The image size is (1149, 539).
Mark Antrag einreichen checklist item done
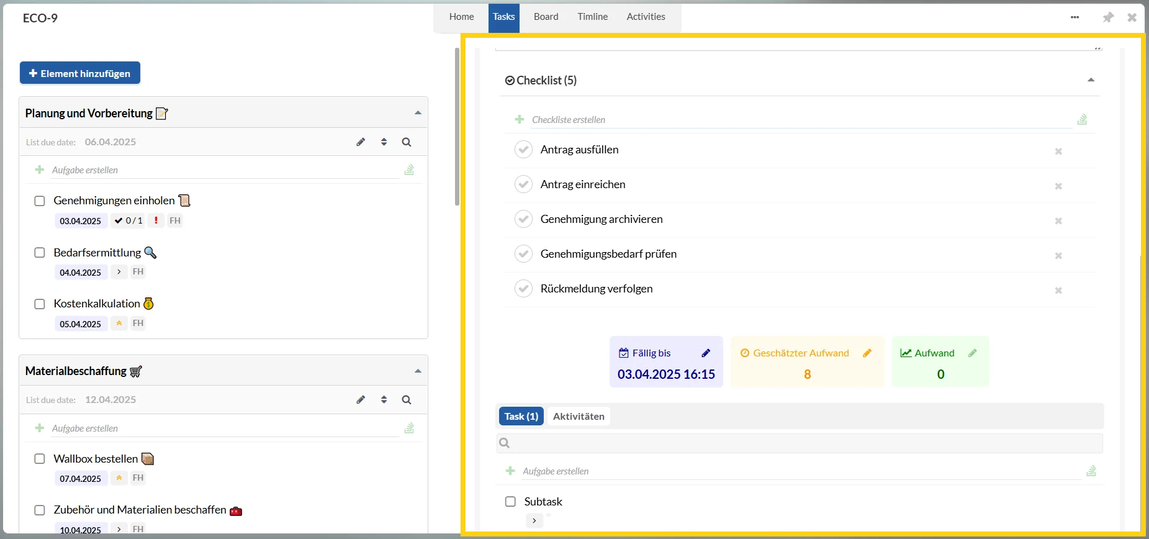pos(523,184)
